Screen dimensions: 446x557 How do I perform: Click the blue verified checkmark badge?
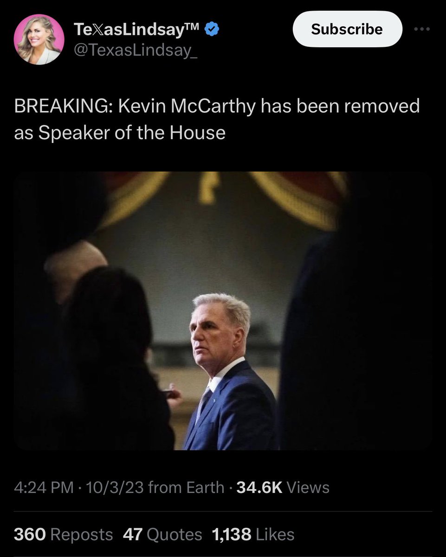[212, 30]
